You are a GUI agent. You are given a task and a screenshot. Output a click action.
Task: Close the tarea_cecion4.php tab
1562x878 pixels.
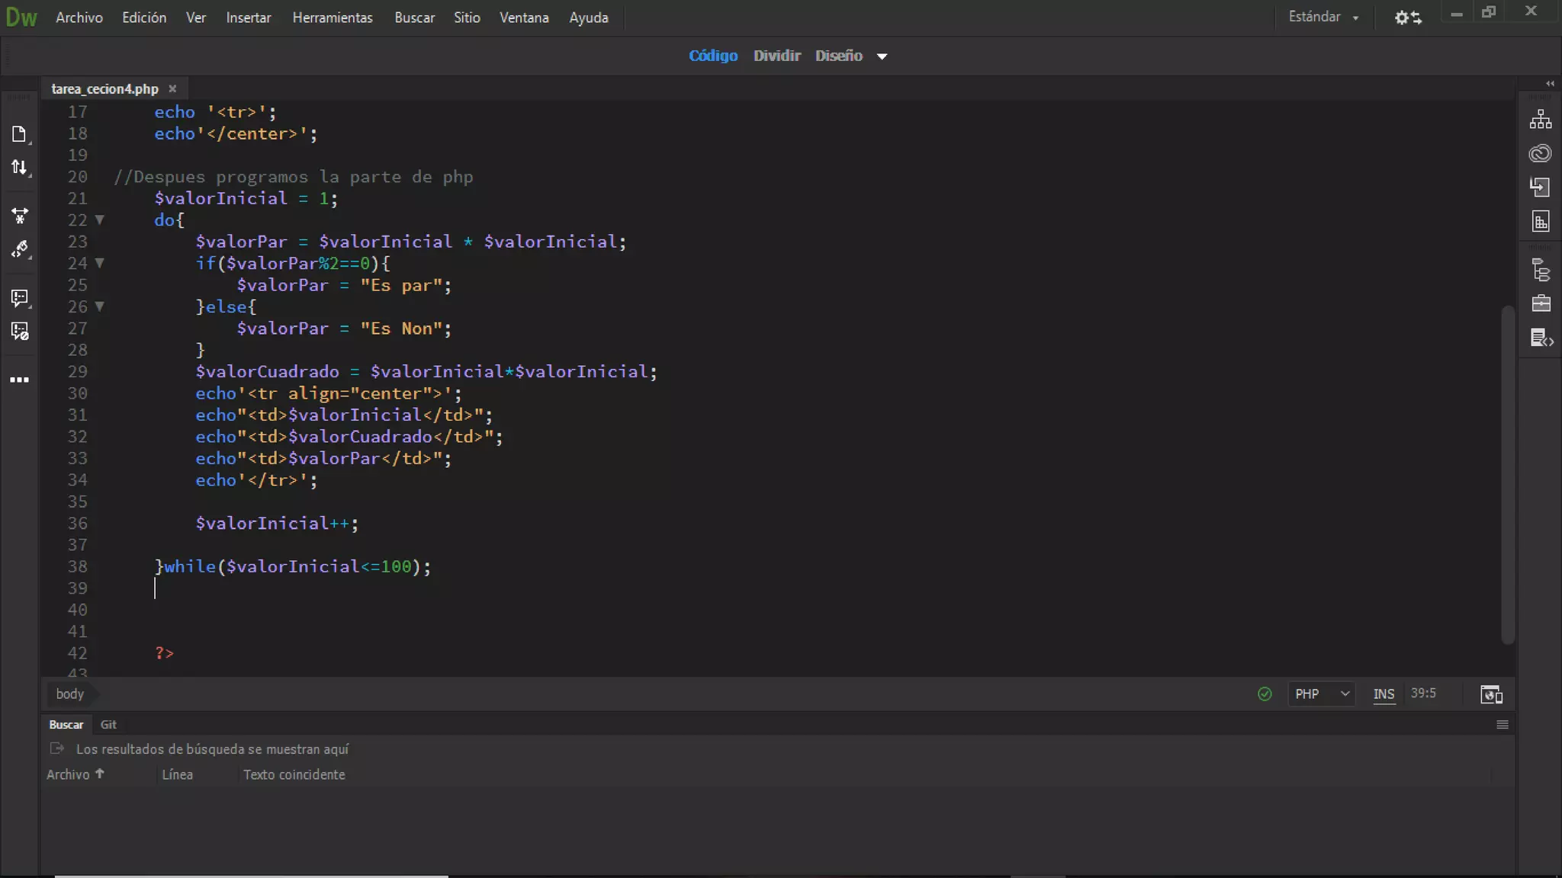(172, 89)
